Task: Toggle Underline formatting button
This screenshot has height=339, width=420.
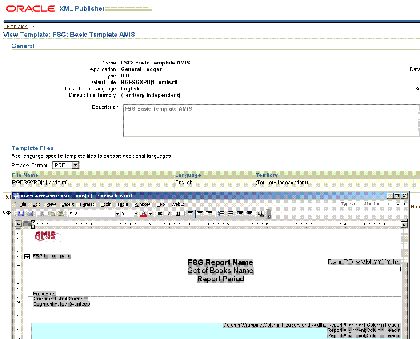Action: (178, 214)
